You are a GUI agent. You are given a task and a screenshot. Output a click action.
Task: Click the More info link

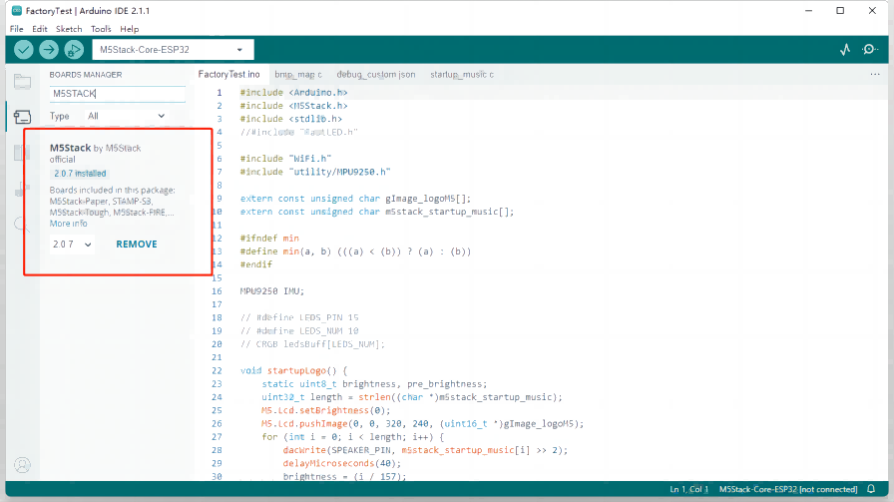(68, 224)
